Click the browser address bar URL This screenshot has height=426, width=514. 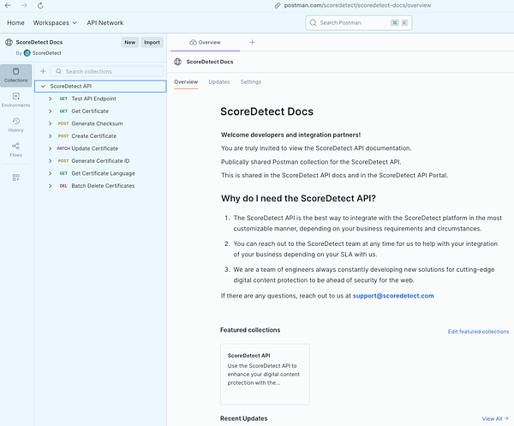[x=357, y=5]
